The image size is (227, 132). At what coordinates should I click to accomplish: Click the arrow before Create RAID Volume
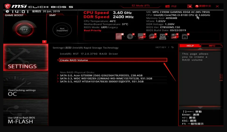tap(58, 60)
